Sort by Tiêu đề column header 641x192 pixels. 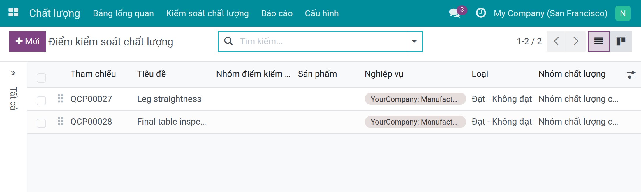pyautogui.click(x=151, y=74)
